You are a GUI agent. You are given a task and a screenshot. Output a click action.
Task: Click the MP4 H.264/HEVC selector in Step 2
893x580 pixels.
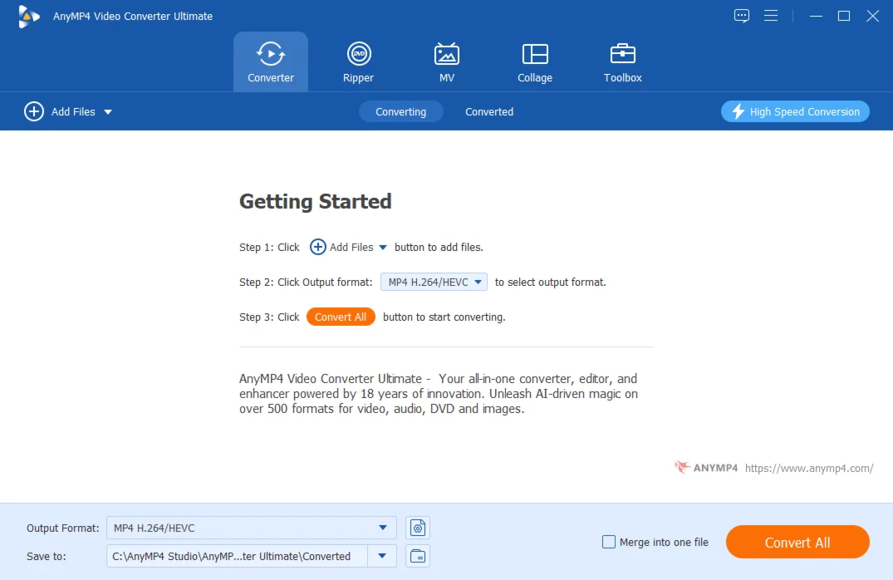[x=434, y=282]
